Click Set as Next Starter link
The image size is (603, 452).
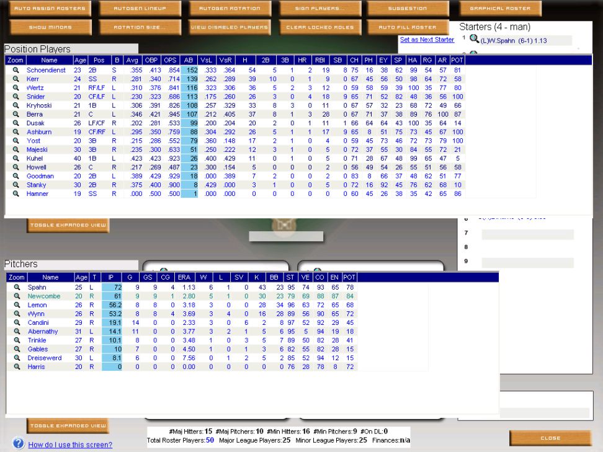tap(427, 40)
